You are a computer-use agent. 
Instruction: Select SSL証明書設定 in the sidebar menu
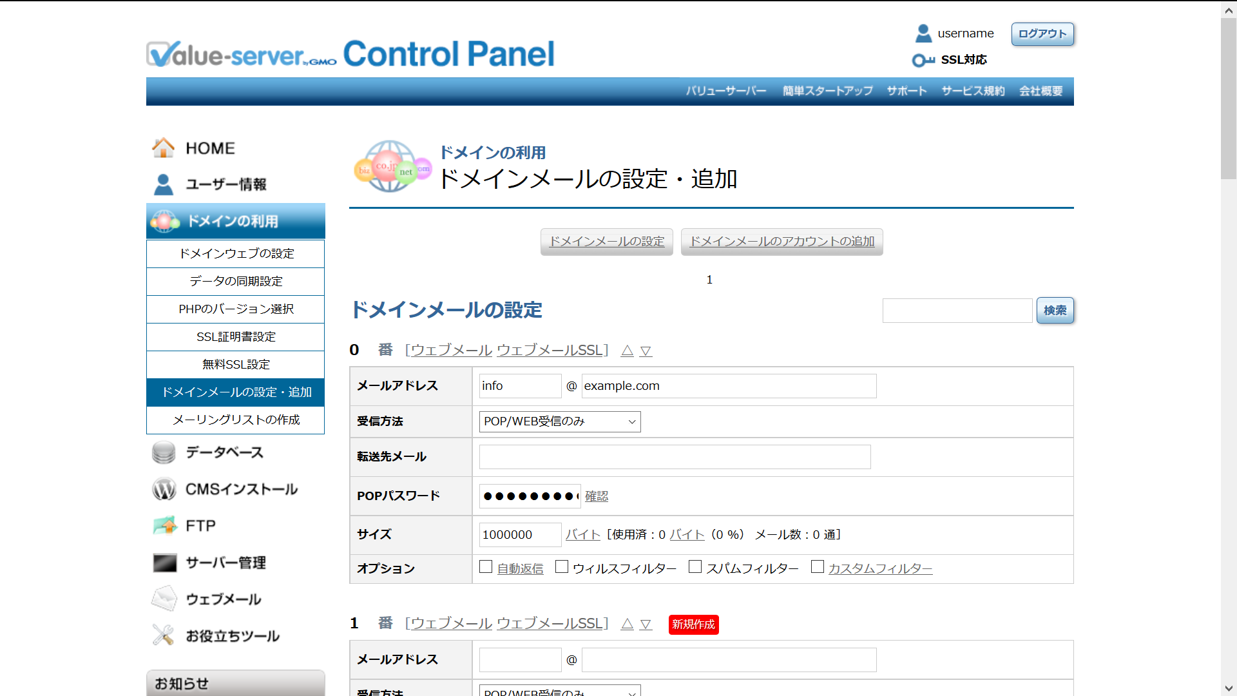point(236,336)
